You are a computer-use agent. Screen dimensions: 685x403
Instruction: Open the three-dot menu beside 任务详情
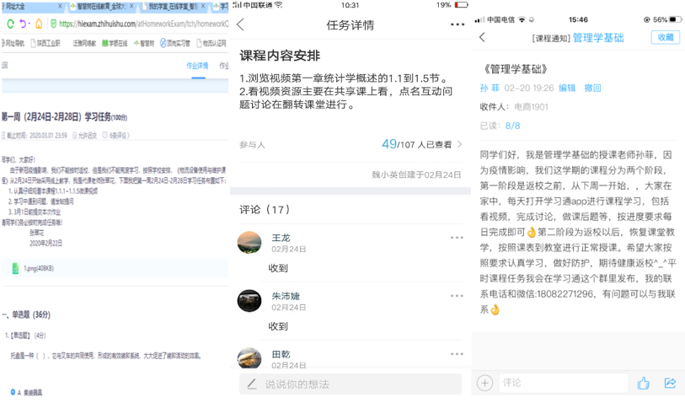(x=458, y=24)
